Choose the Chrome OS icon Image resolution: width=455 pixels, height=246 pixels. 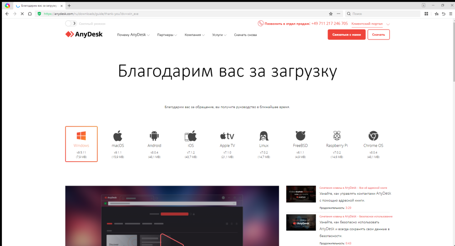click(x=373, y=136)
